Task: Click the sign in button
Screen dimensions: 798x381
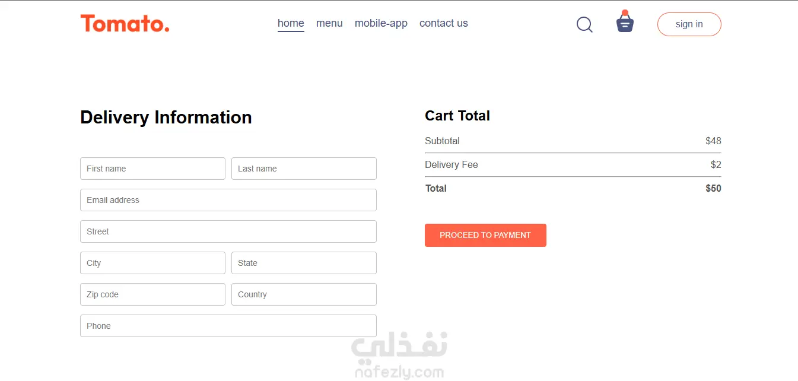Action: [689, 24]
